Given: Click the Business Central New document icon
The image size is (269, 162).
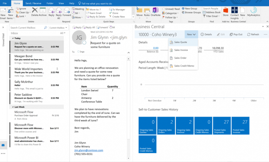Looking at the screenshot, I should [x=242, y=10].
